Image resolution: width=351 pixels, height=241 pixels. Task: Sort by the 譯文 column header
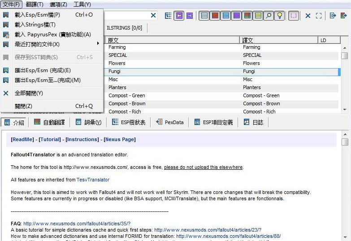tap(279, 40)
